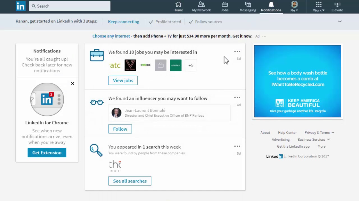Click the gray briefcase placeholder logo

(160, 65)
